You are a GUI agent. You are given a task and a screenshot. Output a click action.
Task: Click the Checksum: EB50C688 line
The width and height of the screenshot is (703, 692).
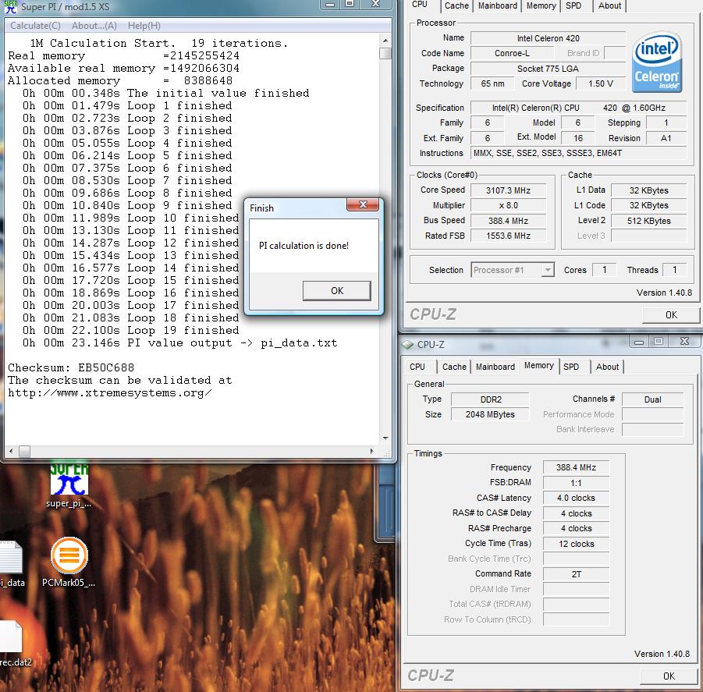[x=71, y=368]
